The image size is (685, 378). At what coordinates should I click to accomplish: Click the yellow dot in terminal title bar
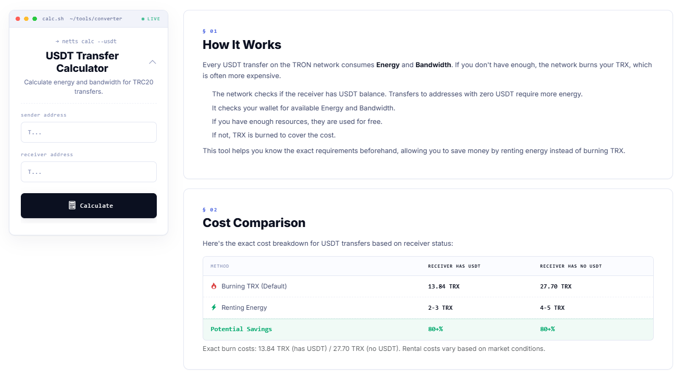26,19
